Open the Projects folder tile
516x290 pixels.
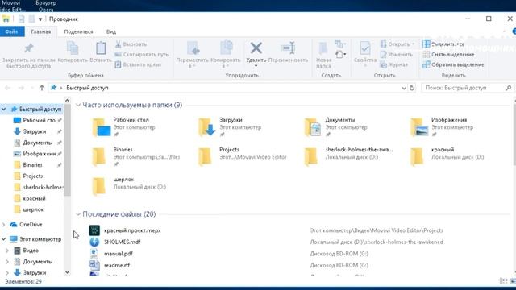(x=242, y=156)
